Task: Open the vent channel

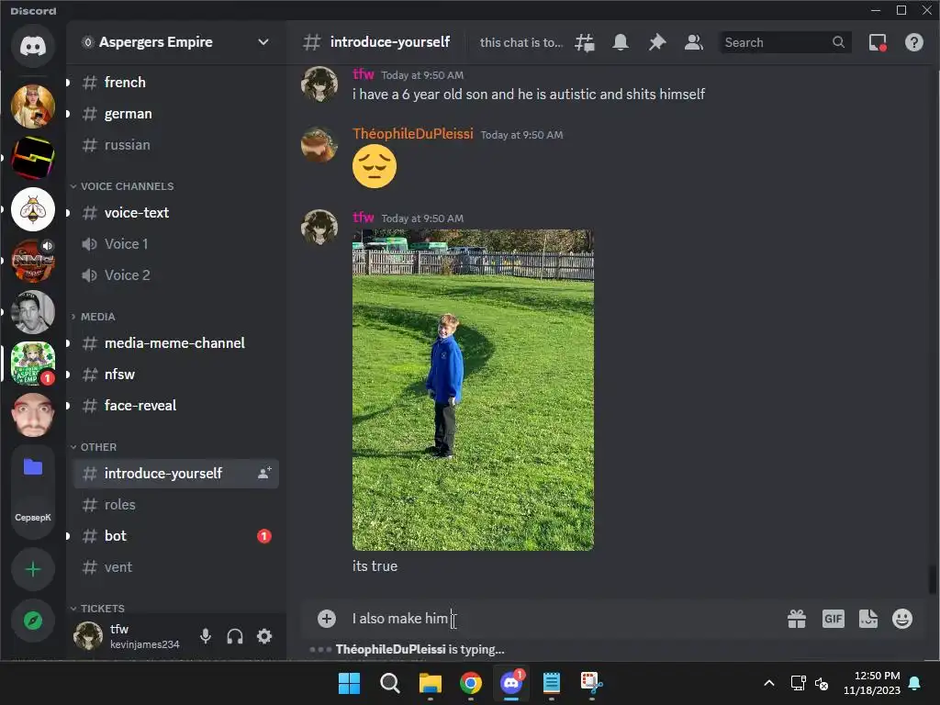Action: [x=174, y=567]
